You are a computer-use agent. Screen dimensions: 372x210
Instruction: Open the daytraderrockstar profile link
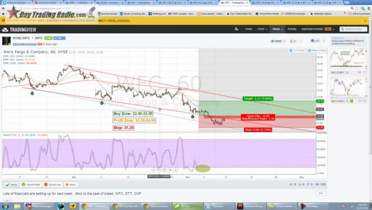pos(25,44)
